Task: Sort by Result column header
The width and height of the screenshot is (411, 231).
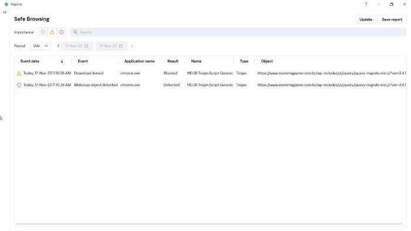Action: [x=173, y=61]
